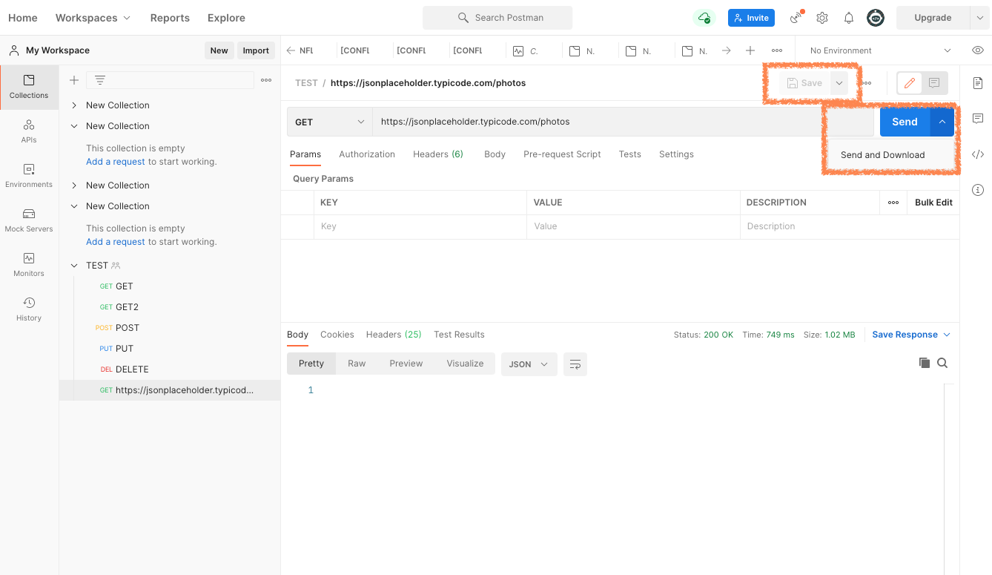Open the Monitors sidebar section
Image resolution: width=992 pixels, height=575 pixels.
(x=29, y=265)
